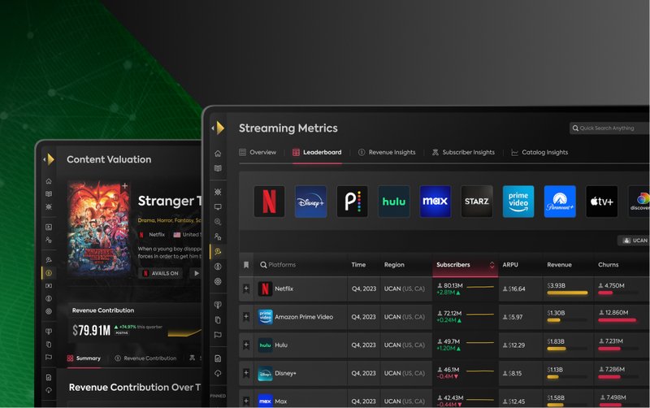Pin the Amazon Prime Video row bookmark
Screen dimensions: 650x408
(246, 317)
